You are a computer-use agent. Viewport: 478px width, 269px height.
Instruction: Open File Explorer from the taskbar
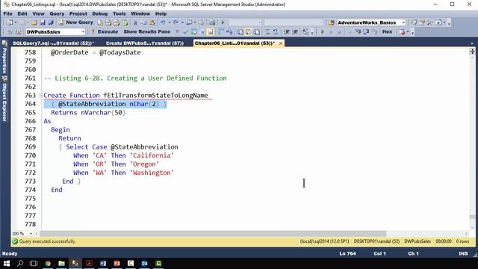[61, 263]
